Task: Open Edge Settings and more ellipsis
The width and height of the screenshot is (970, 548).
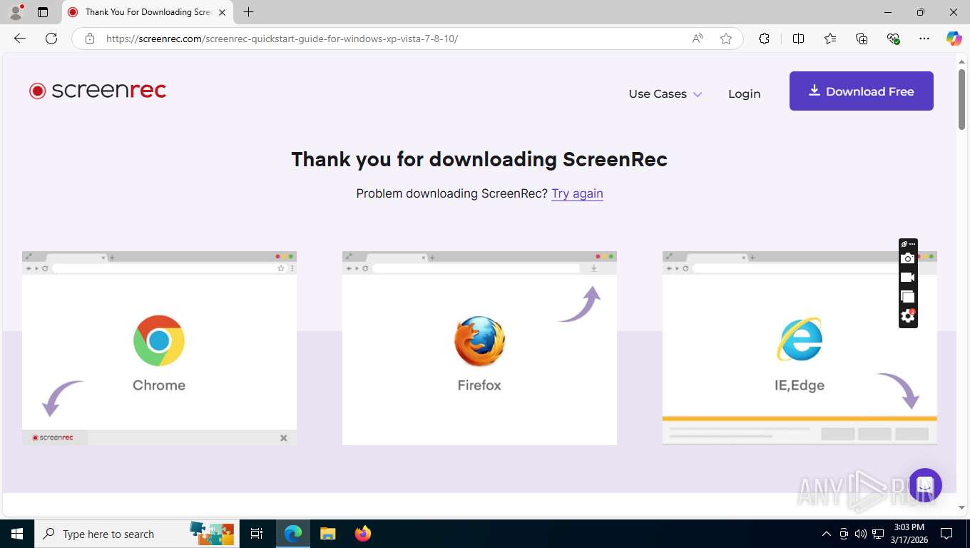Action: point(924,39)
